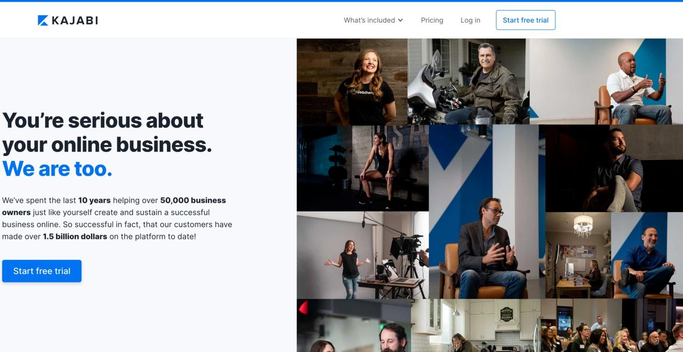Select the photo of woman seated in gym

363,168
